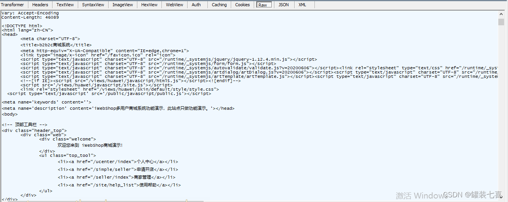Click the vertical scrollbar up arrow
Screen dimensions: 508x202
(501, 14)
